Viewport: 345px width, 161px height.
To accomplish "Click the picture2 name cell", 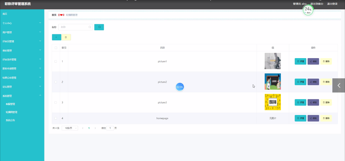I will click(162, 82).
